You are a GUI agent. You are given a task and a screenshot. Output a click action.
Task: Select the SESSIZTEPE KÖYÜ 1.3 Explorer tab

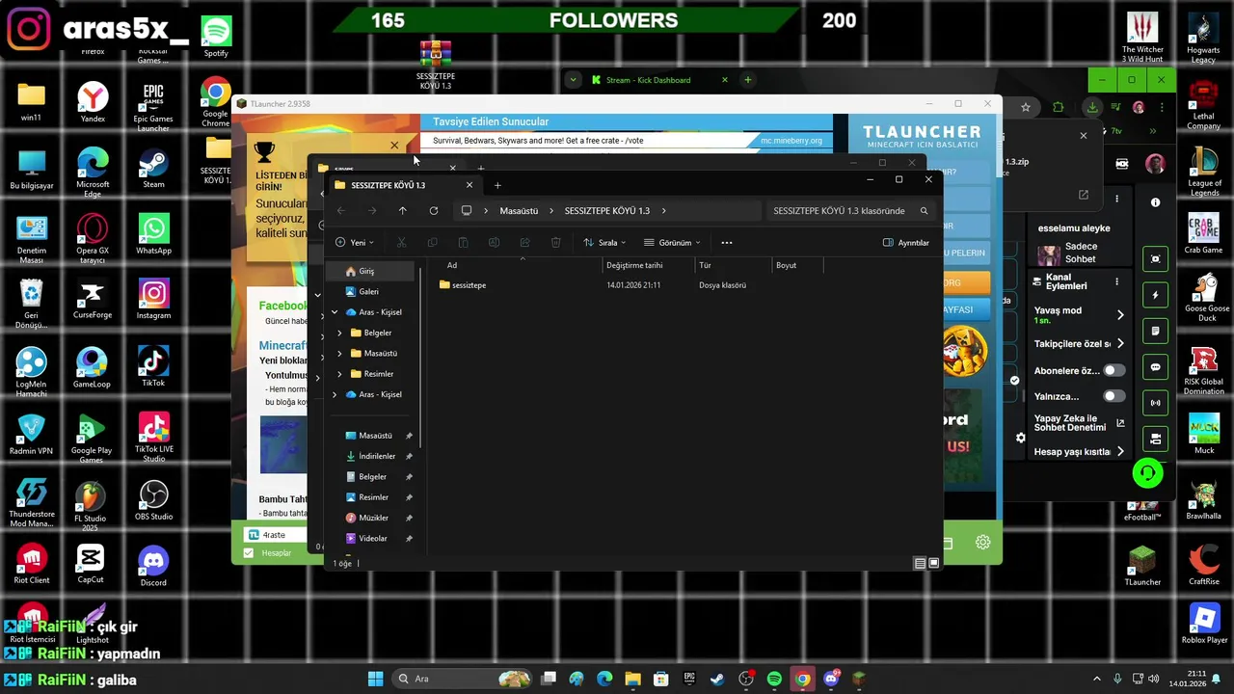[403, 185]
